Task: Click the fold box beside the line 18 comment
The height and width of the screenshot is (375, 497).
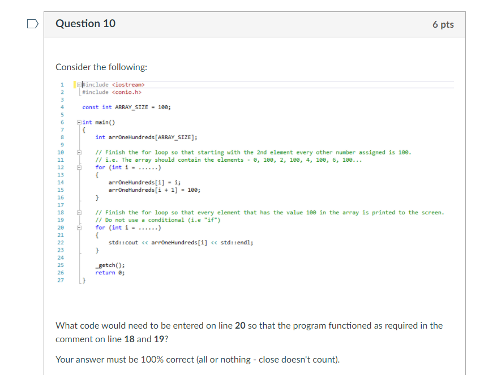Action: point(78,212)
